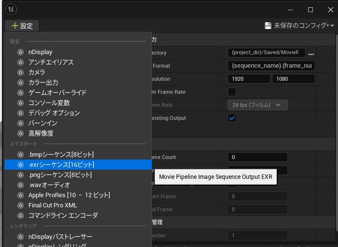This screenshot has width=338, height=247.
Task: Click the green plus icon beside 設定
Action: (14, 26)
